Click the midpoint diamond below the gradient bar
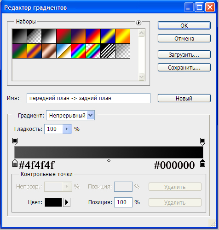 point(109,161)
